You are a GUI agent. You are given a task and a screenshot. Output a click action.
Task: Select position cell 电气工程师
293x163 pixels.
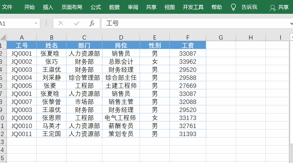click(x=121, y=118)
